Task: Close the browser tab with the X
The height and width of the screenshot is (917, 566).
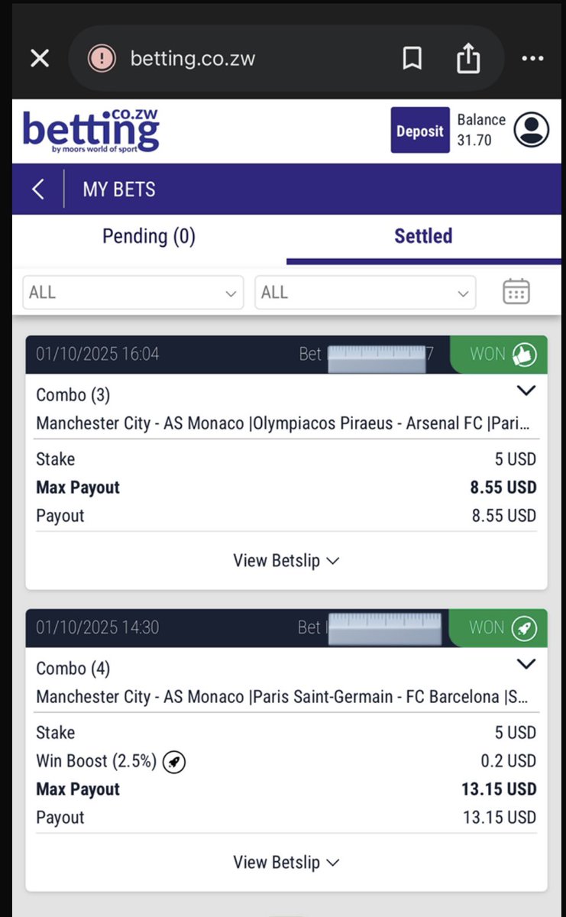Action: pyautogui.click(x=40, y=59)
